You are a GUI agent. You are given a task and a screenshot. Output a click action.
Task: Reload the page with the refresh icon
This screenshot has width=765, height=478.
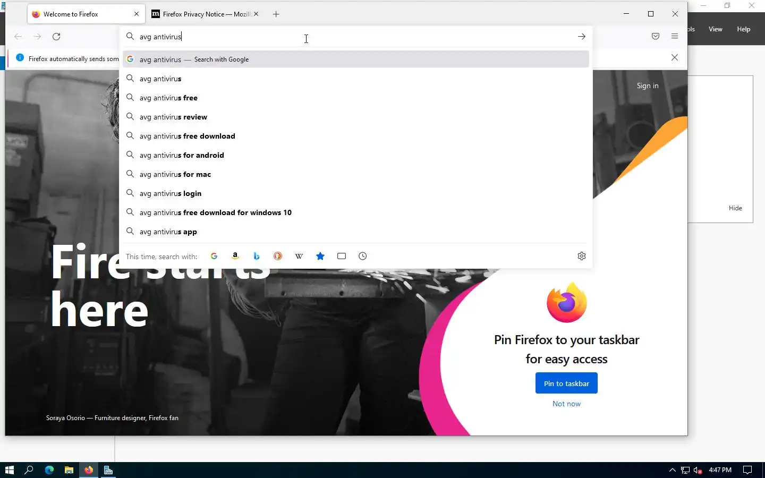(56, 37)
